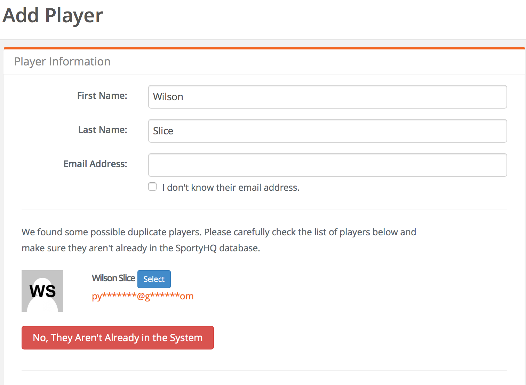The height and width of the screenshot is (385, 526).
Task: Click the Last Name label
Action: click(x=103, y=130)
